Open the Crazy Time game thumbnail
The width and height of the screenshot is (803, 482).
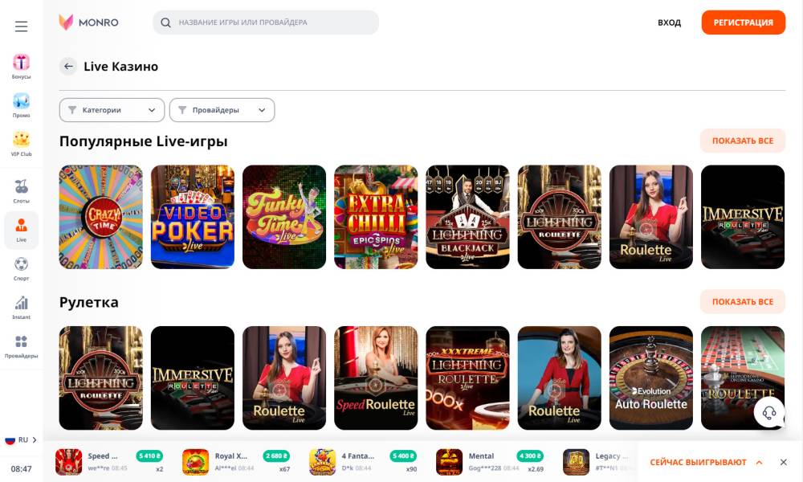[101, 217]
